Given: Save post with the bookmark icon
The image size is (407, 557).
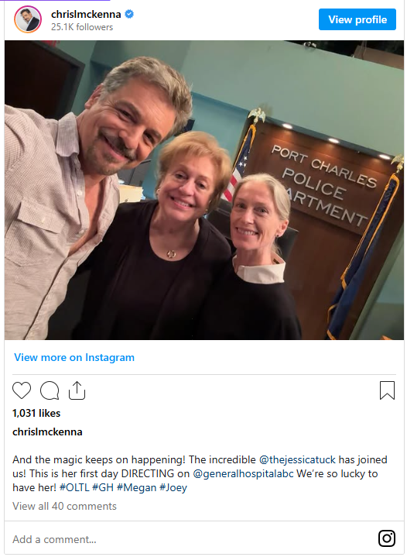Looking at the screenshot, I should click(387, 390).
